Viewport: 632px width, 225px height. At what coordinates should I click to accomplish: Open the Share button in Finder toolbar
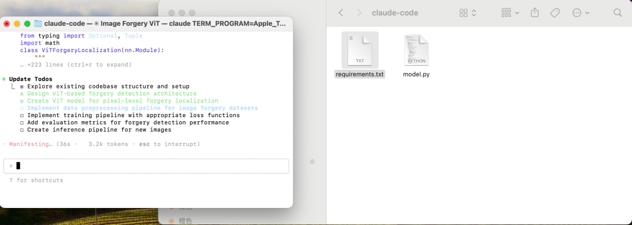tap(535, 13)
